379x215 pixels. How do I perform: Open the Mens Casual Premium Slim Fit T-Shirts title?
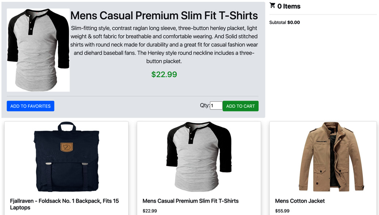(164, 15)
